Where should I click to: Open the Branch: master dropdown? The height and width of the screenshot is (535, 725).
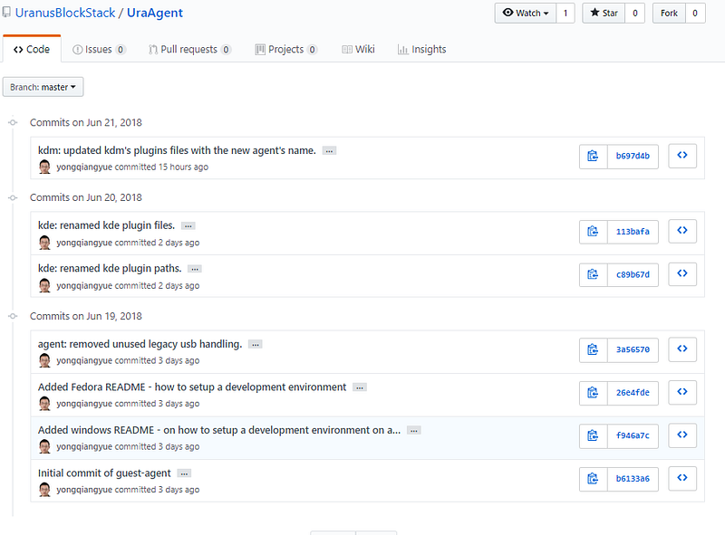click(43, 87)
